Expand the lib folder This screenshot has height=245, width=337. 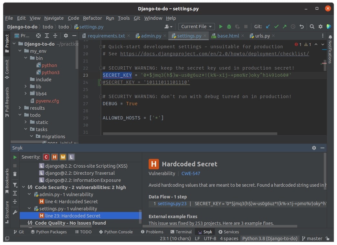tap(26, 86)
